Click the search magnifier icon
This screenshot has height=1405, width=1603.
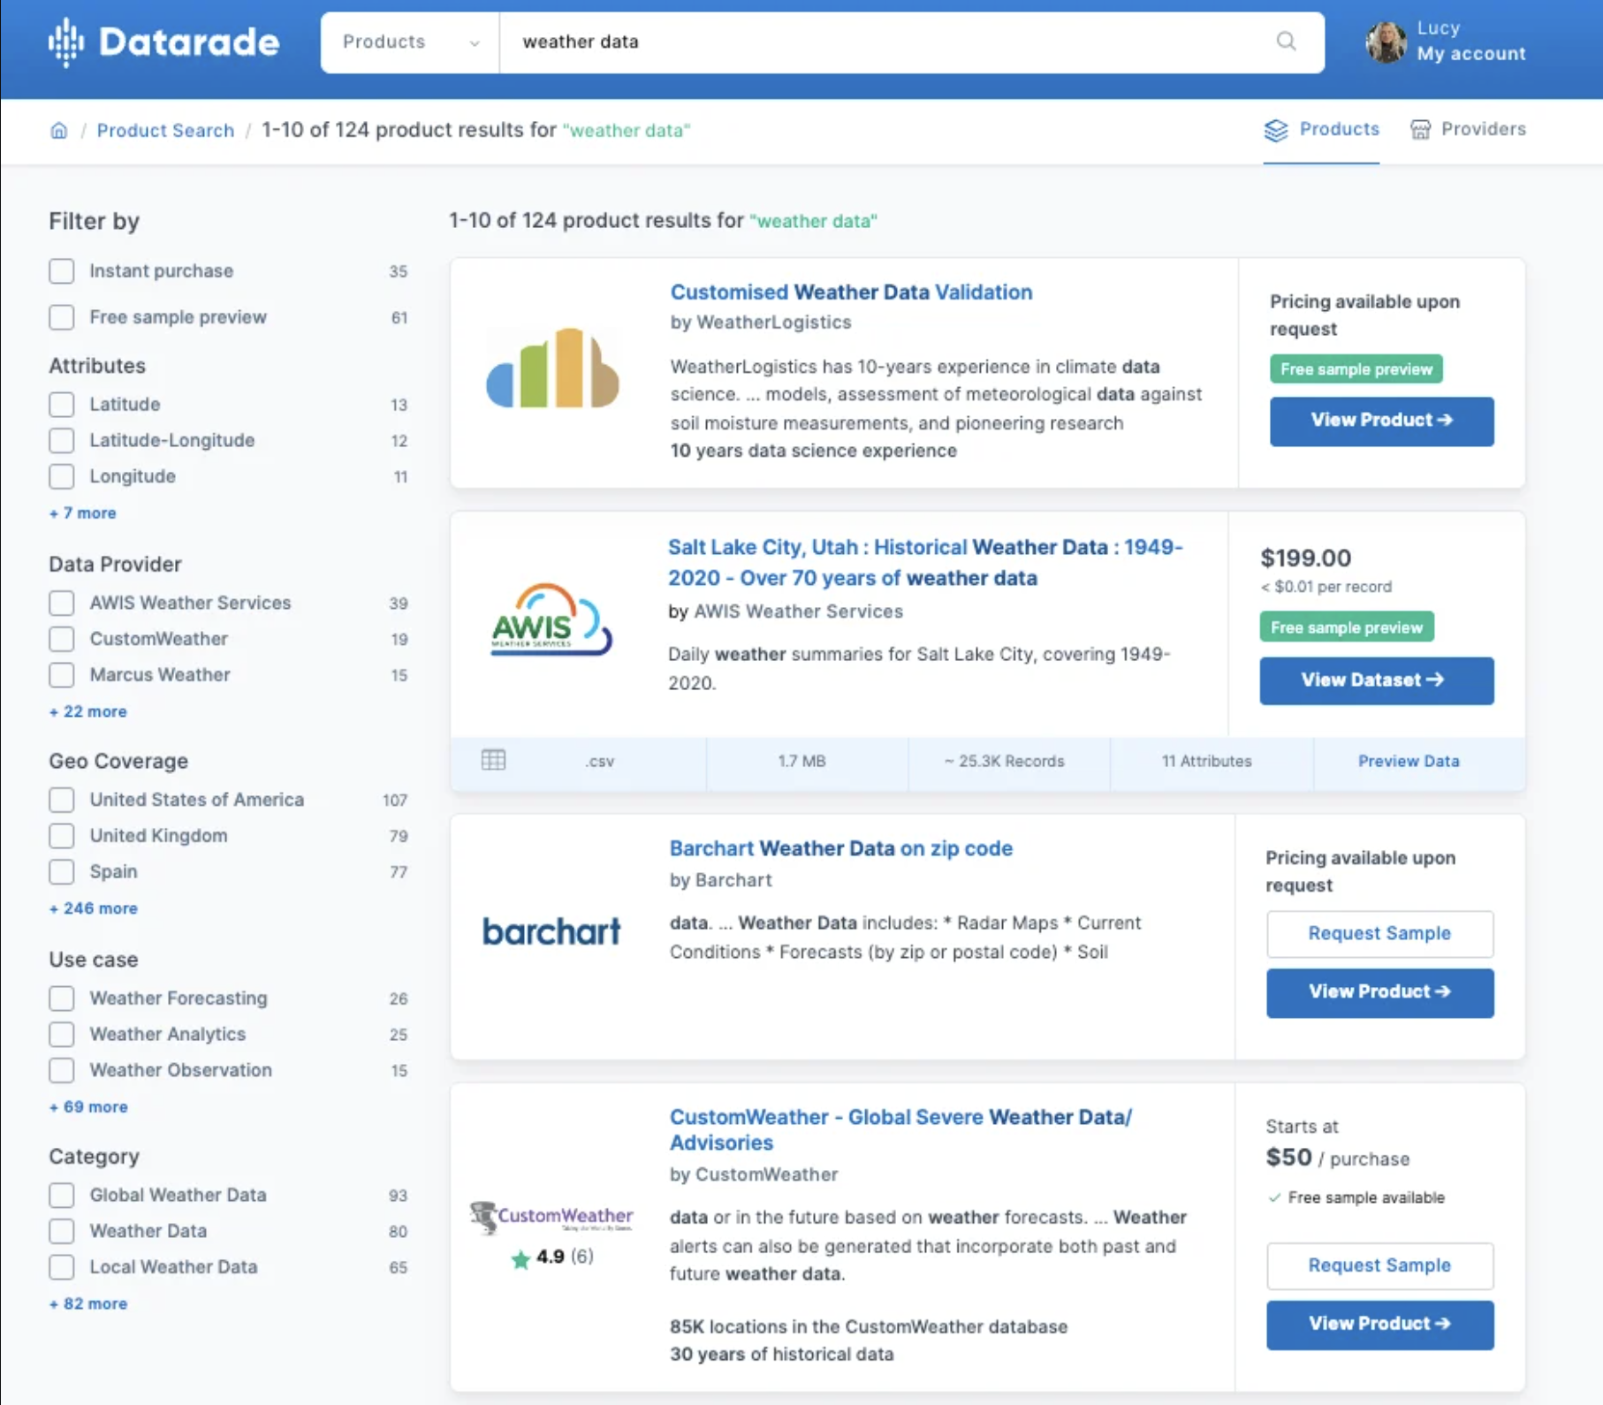pyautogui.click(x=1286, y=42)
